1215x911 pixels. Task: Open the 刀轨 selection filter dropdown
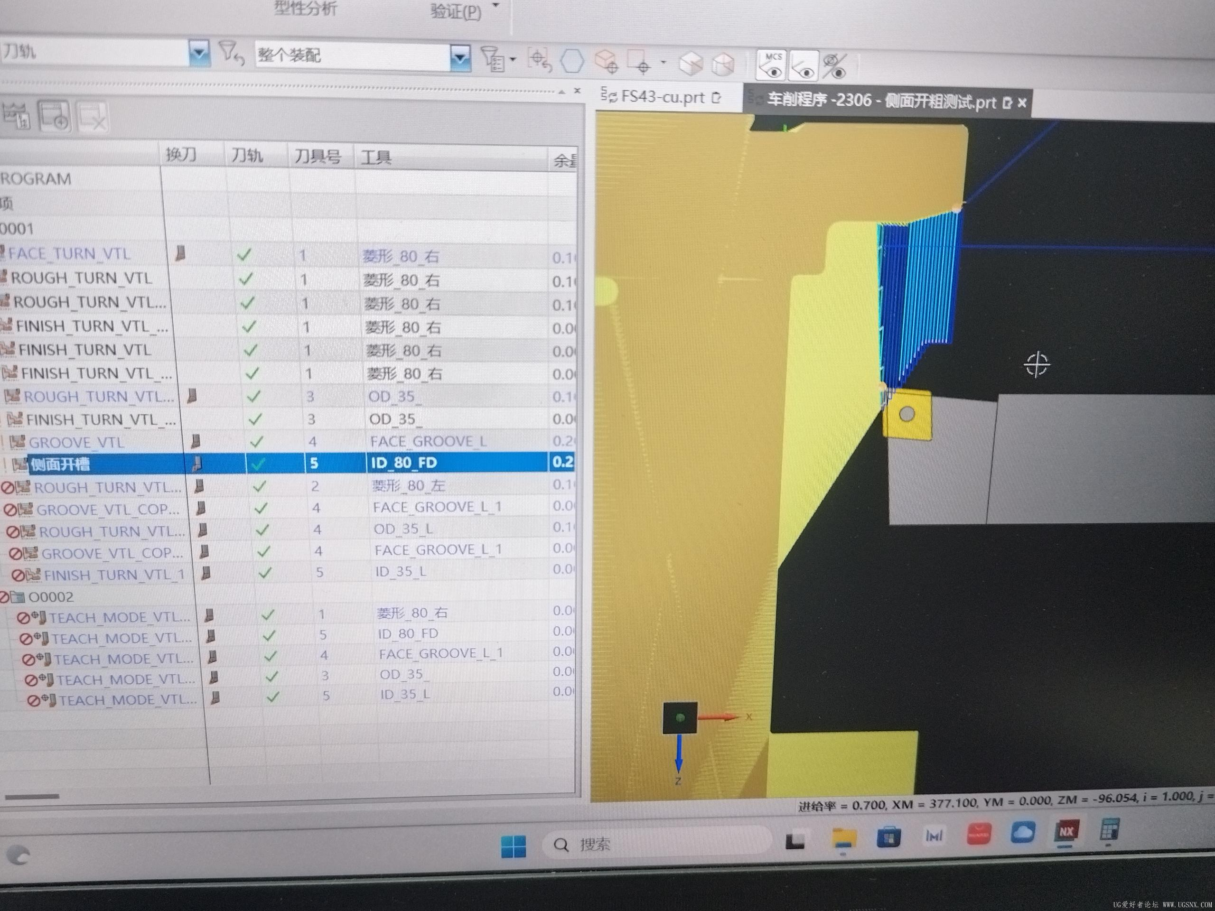(199, 53)
